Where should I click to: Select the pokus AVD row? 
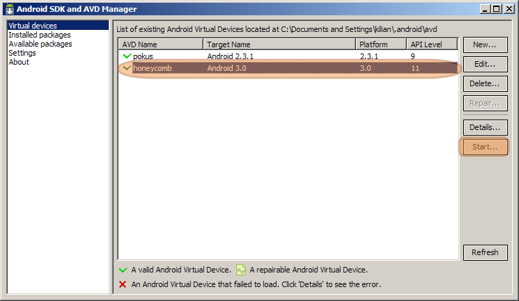(288, 56)
